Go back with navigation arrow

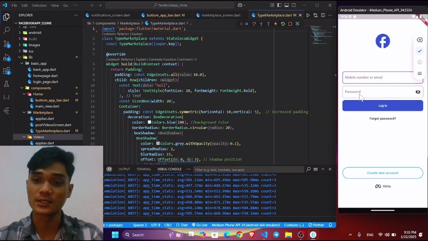[x=92, y=5]
